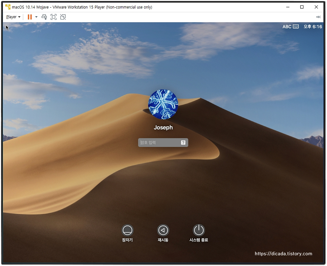This screenshot has width=327, height=266.
Task: Expand the power options arrow beside pause
Action: click(36, 17)
